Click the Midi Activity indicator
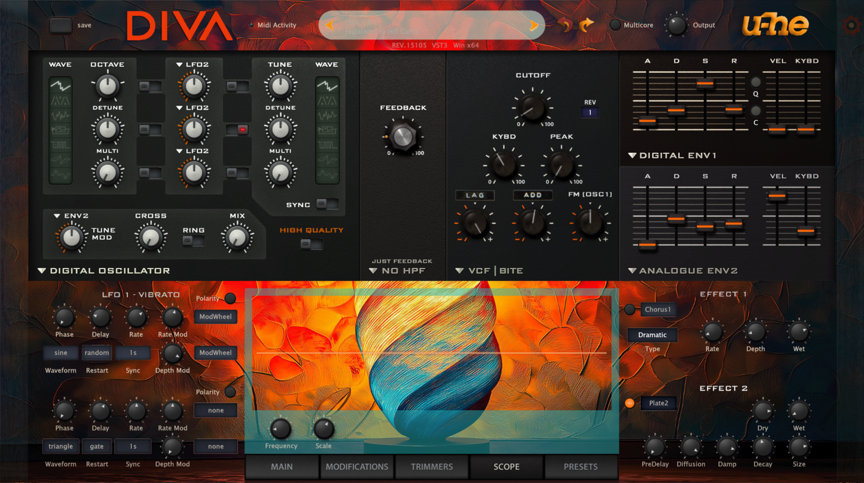864x483 pixels. click(251, 25)
